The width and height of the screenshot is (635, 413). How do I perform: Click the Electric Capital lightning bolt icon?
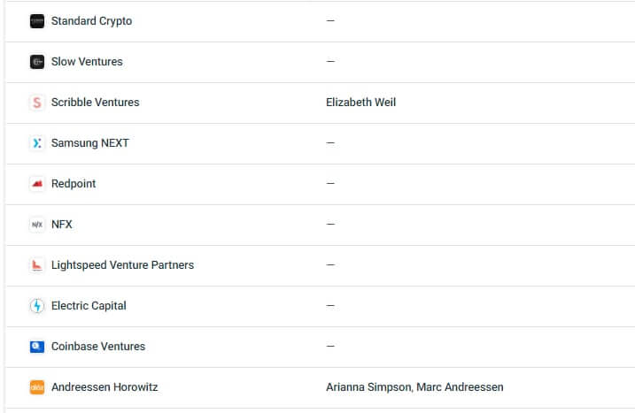tap(37, 306)
